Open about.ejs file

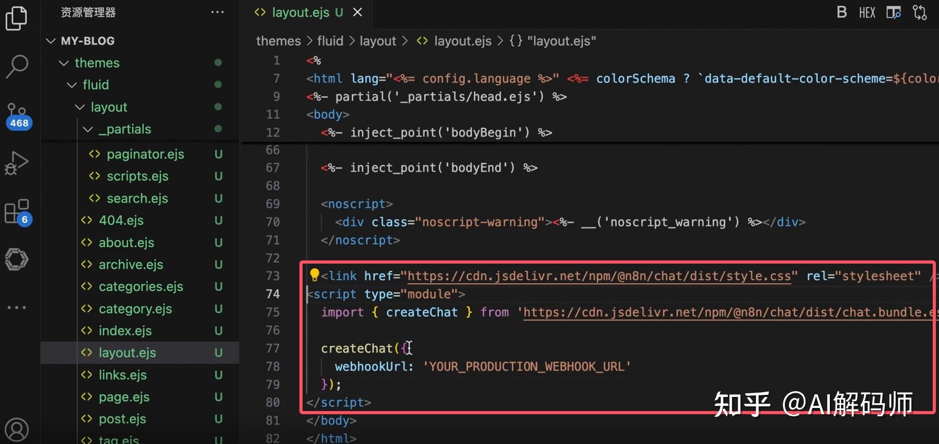[x=140, y=243]
